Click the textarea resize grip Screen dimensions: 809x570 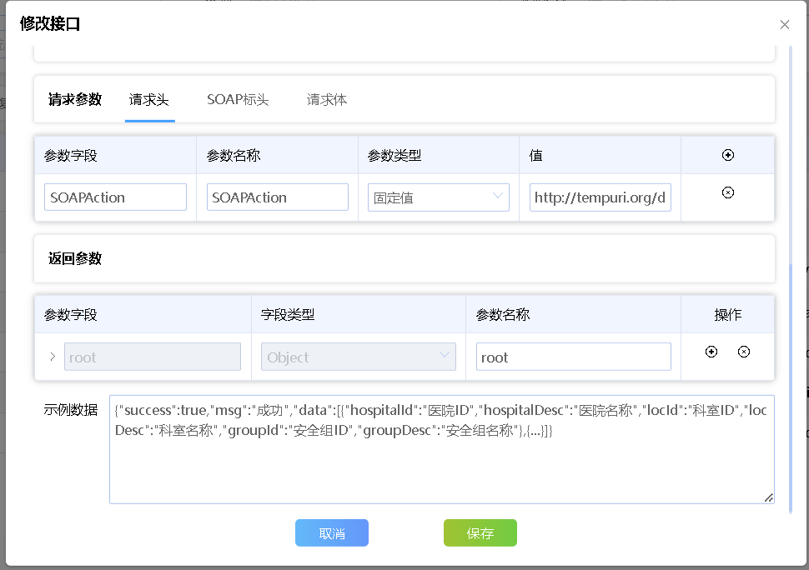(x=768, y=497)
